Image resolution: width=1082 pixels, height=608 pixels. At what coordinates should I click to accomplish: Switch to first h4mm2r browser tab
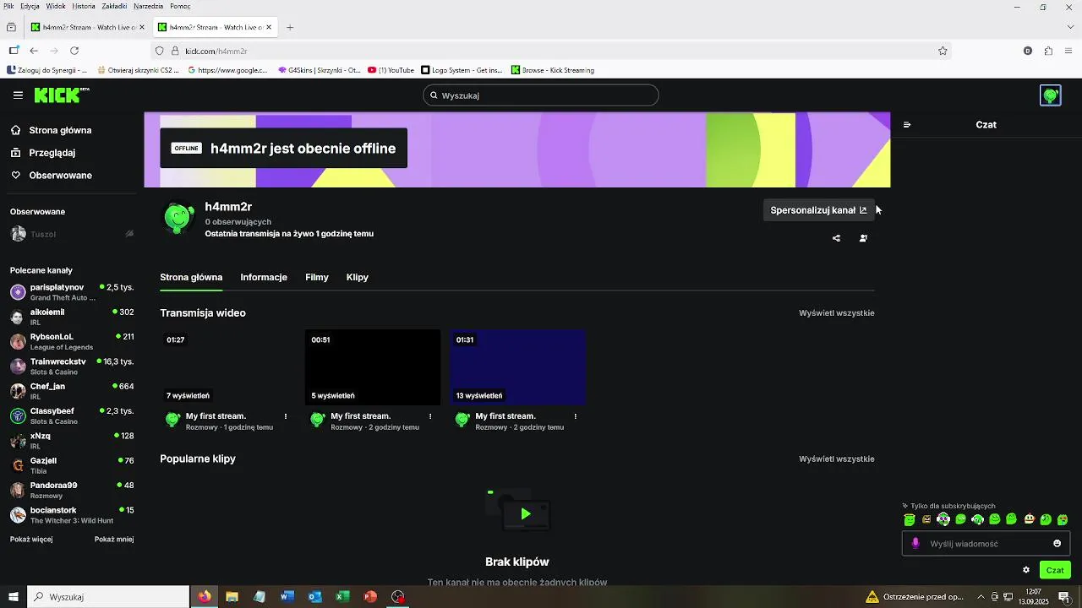89,27
